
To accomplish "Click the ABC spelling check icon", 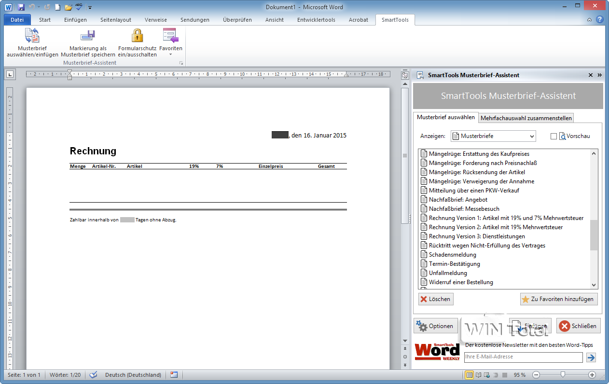I will pyautogui.click(x=79, y=7).
